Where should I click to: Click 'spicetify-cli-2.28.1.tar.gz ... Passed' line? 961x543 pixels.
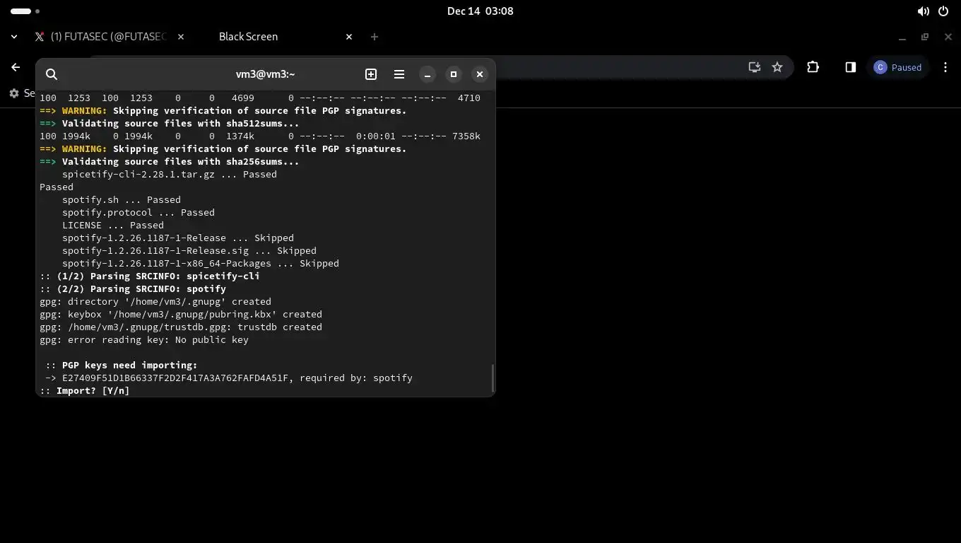[170, 174]
